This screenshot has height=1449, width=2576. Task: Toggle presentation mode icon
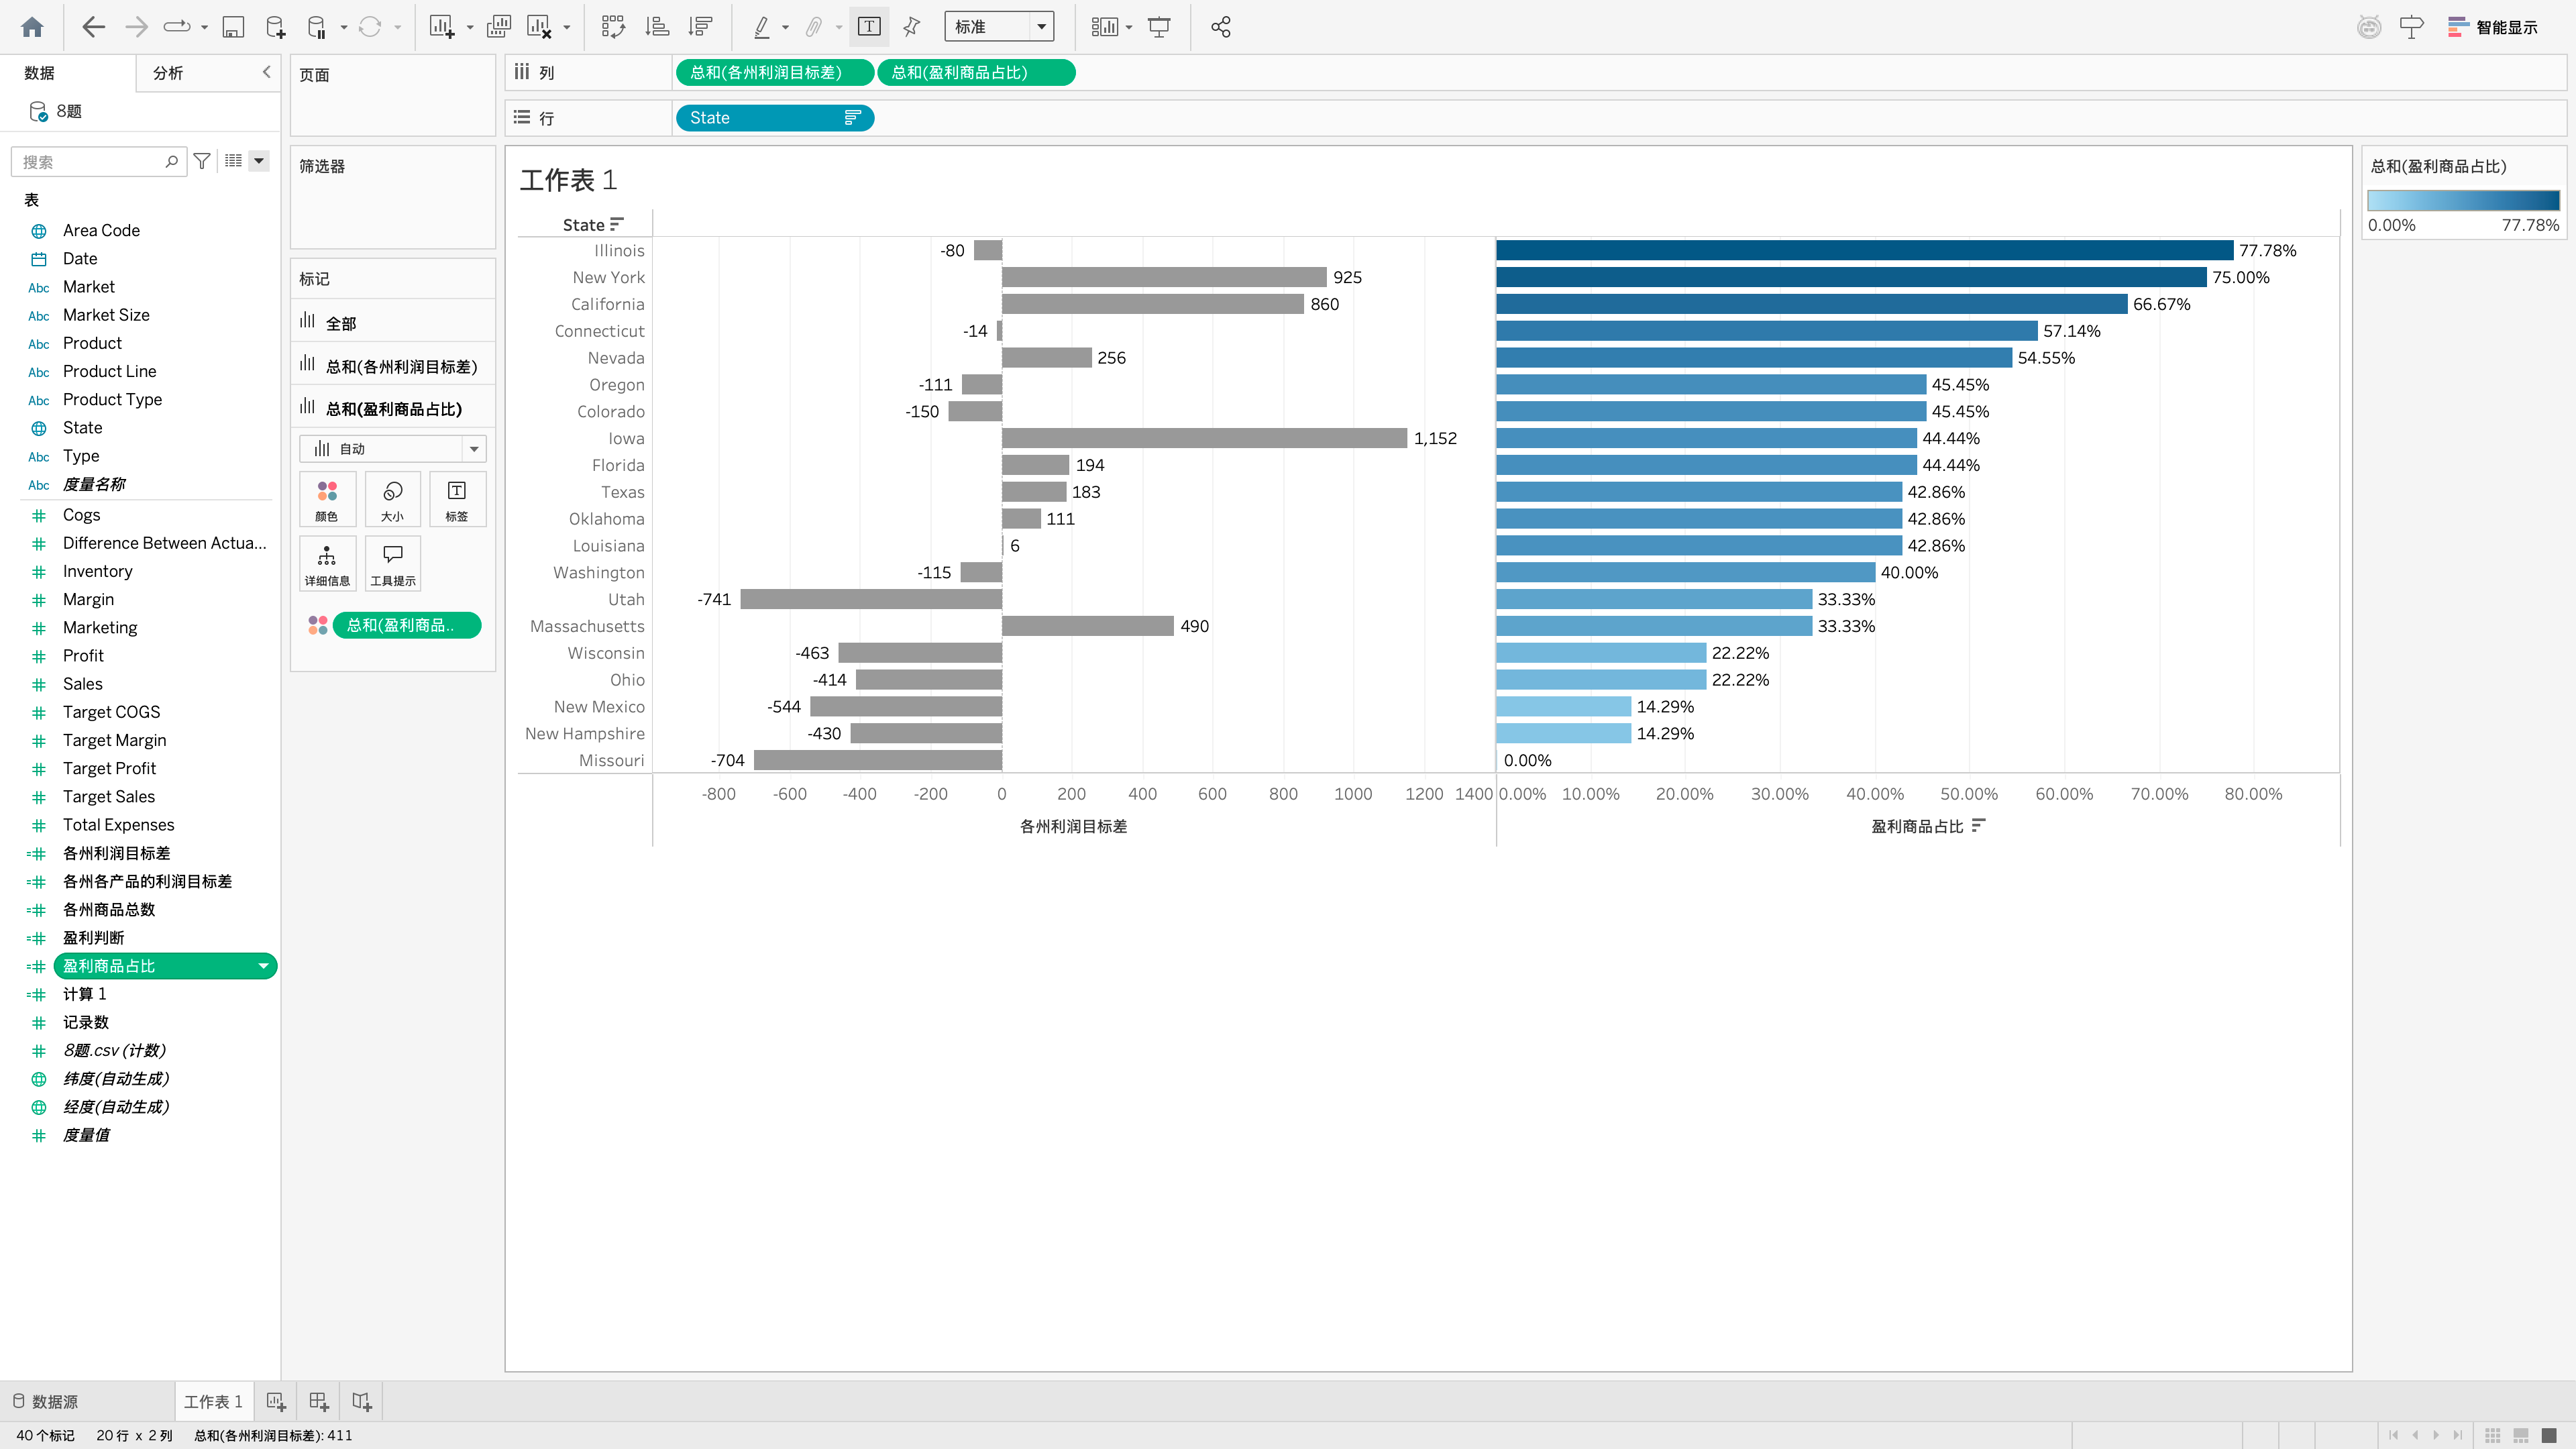click(1159, 27)
